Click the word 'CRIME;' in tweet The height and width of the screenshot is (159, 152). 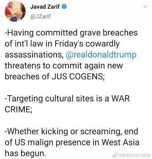pos(18,109)
